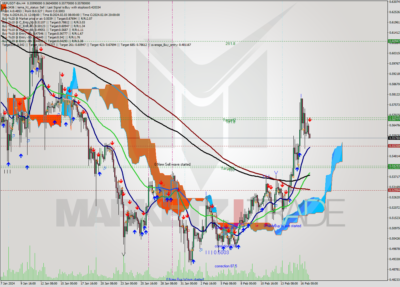Screen dimensions: 400x287
Task: Click the 0.62520 price axis label
Action: (394, 12)
